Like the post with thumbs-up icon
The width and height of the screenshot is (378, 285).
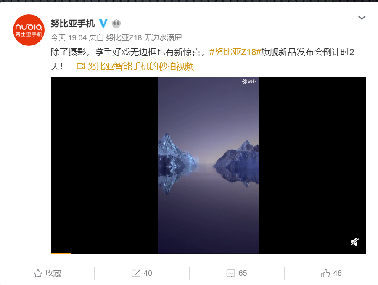point(325,273)
